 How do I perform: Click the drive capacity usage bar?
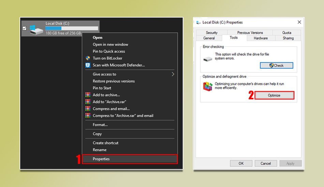tap(72, 28)
